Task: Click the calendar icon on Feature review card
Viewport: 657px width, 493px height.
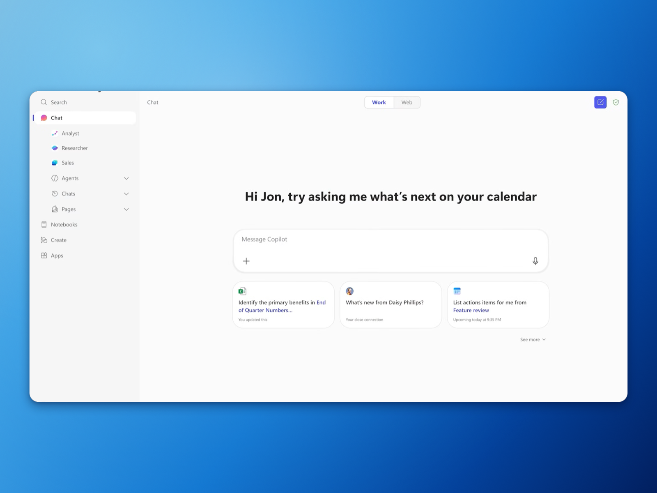Action: pyautogui.click(x=457, y=291)
